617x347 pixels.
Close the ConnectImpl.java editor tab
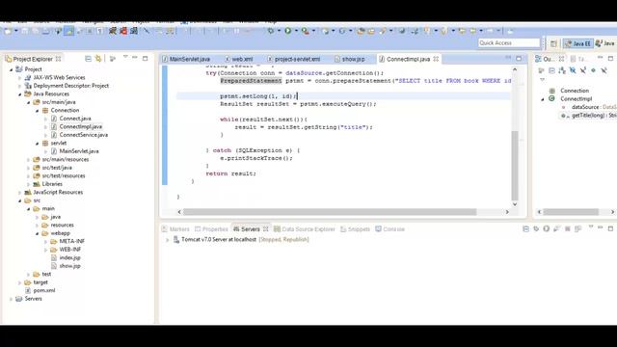pos(436,59)
